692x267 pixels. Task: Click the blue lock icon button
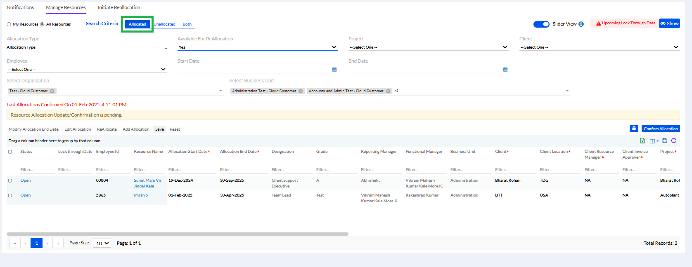(x=634, y=129)
